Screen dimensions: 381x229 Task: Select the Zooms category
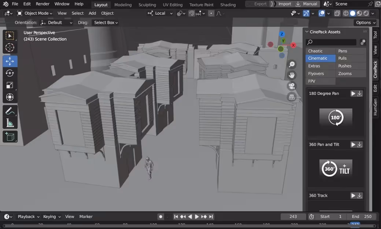click(351, 74)
